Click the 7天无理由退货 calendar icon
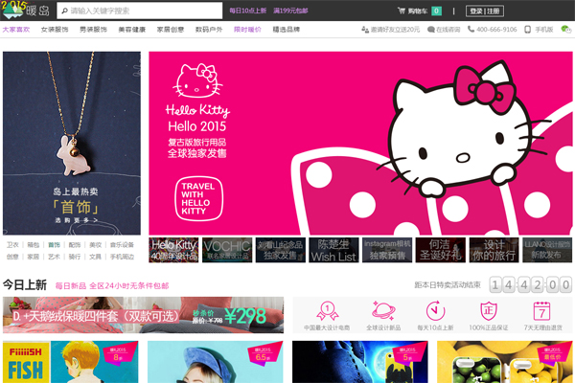The image size is (575, 383). (541, 311)
